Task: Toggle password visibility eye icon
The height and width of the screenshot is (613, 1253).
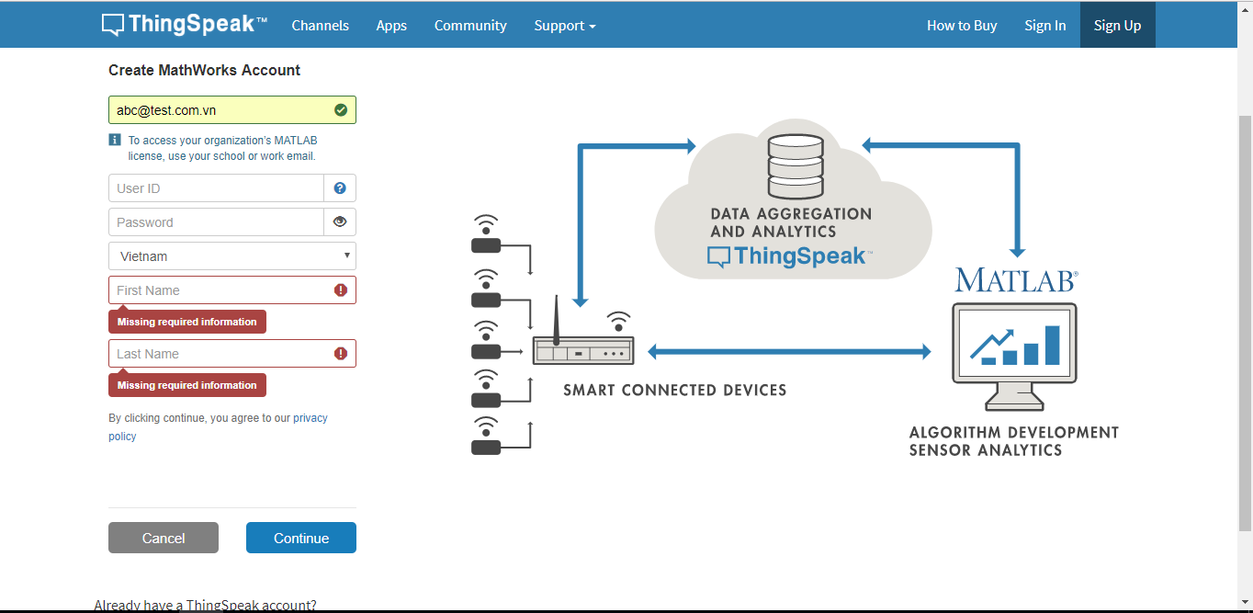Action: point(340,222)
